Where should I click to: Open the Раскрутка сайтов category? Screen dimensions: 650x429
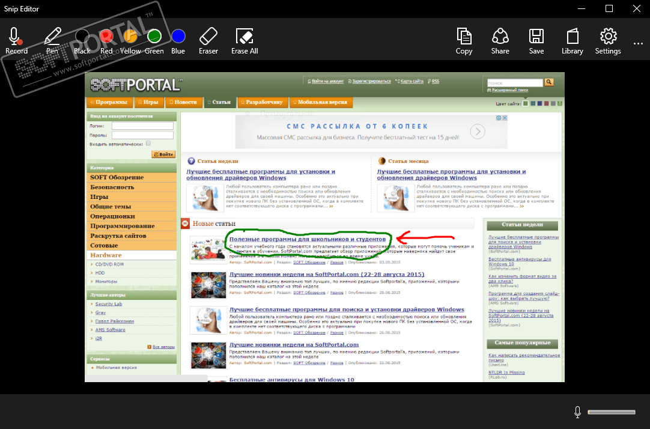click(x=132, y=236)
